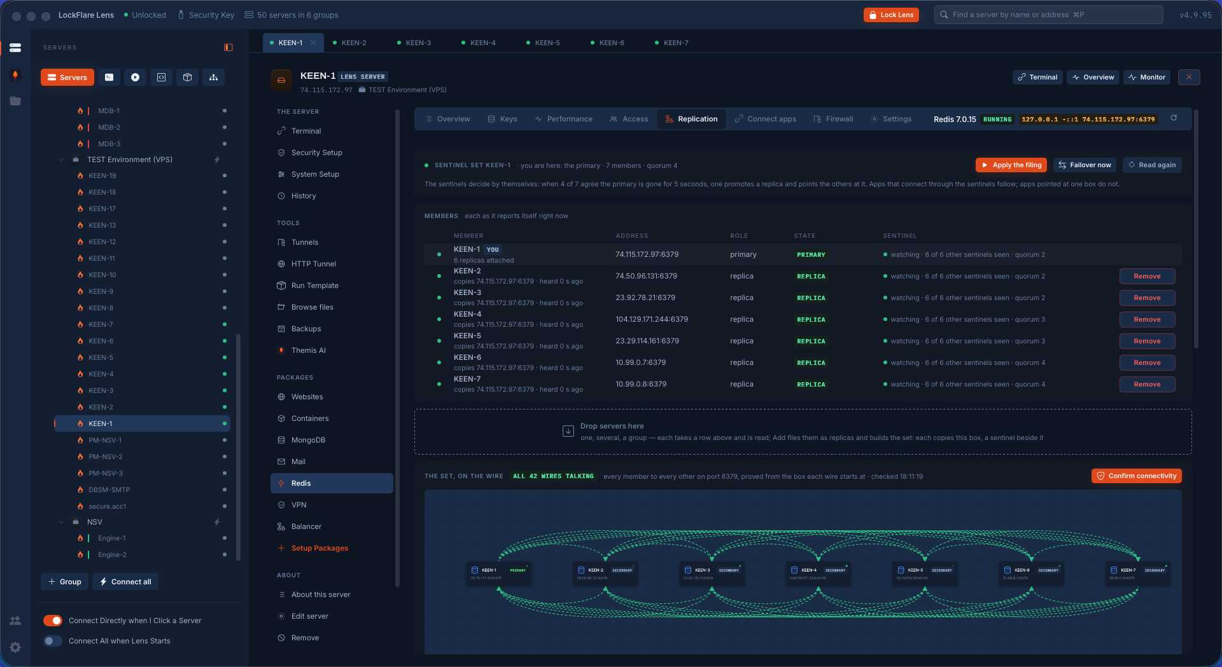Open the Connect apps tab
Viewport: 1222px width, 667px height.
point(765,119)
